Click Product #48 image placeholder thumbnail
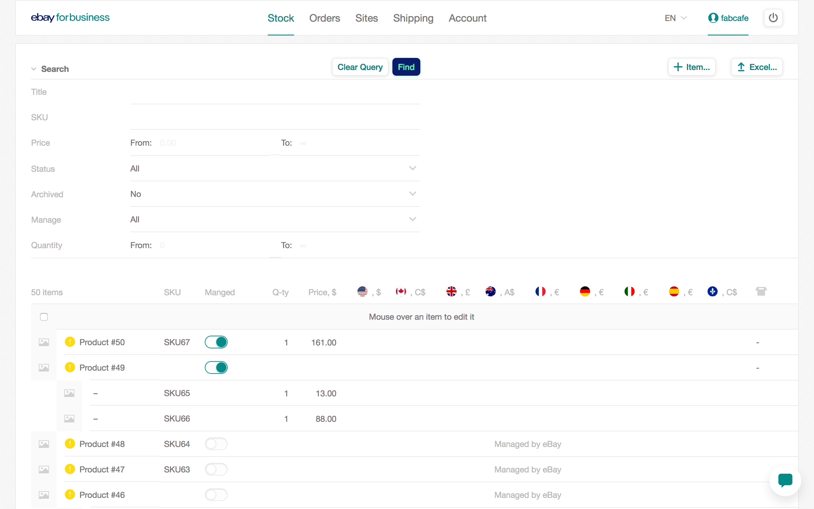Viewport: 814px width, 509px height. tap(44, 444)
